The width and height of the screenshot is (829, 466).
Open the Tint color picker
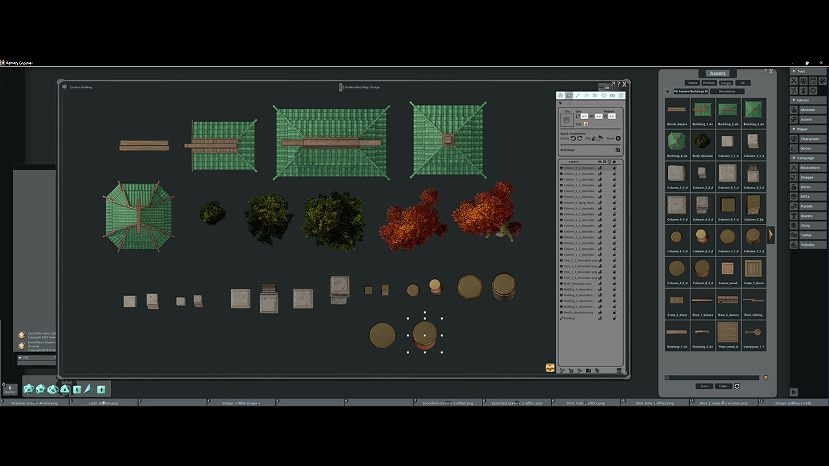[x=585, y=124]
